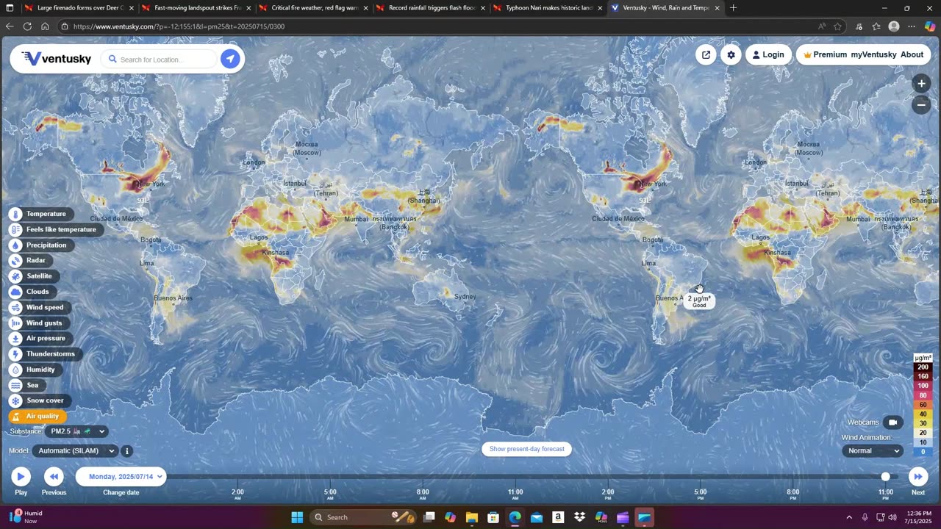
Task: Open browser settings and more menu
Action: point(912,26)
